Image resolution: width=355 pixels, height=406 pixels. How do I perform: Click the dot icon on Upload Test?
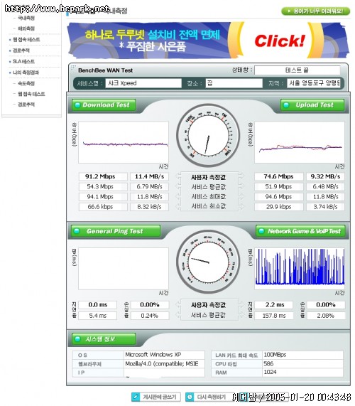286,105
